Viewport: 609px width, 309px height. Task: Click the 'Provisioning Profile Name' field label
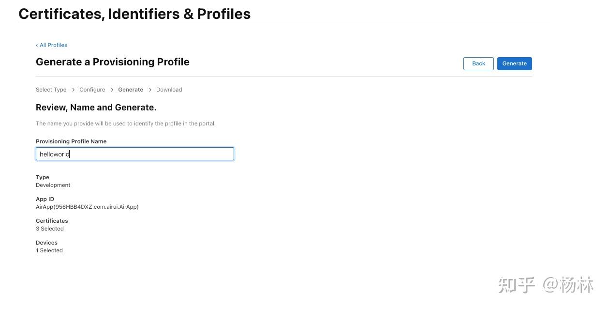pos(71,141)
